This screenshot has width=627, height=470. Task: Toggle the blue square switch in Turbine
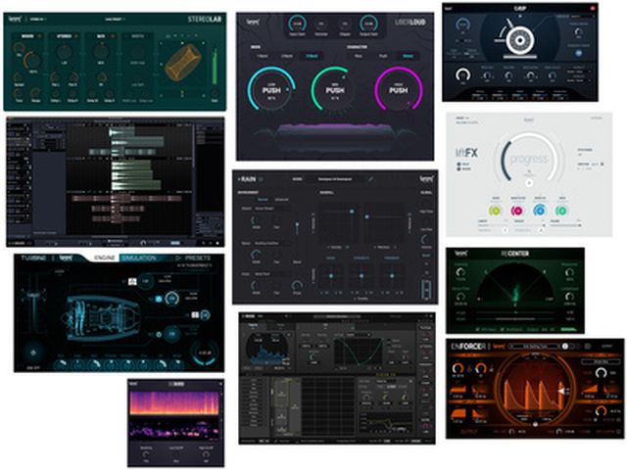[x=159, y=299]
